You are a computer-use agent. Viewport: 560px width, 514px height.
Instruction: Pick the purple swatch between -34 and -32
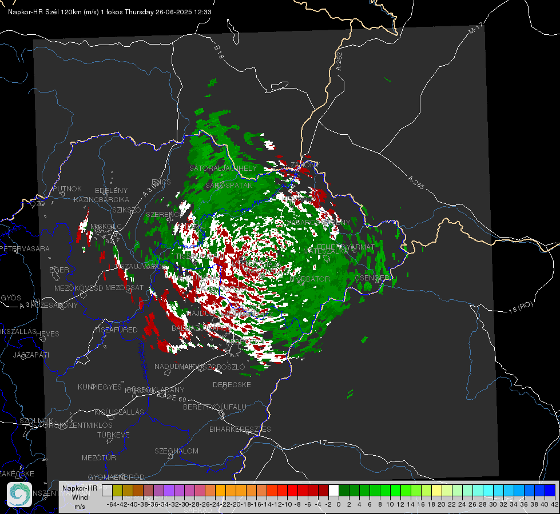(x=169, y=490)
